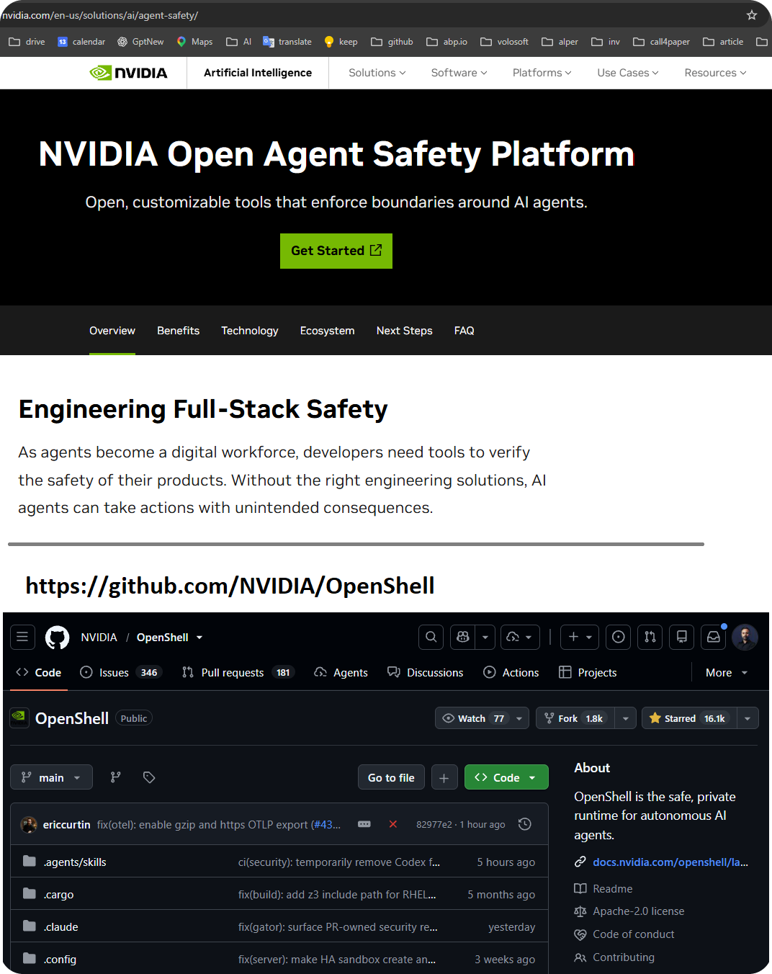Expand the Use Cases menu
This screenshot has width=772, height=974.
coord(628,73)
